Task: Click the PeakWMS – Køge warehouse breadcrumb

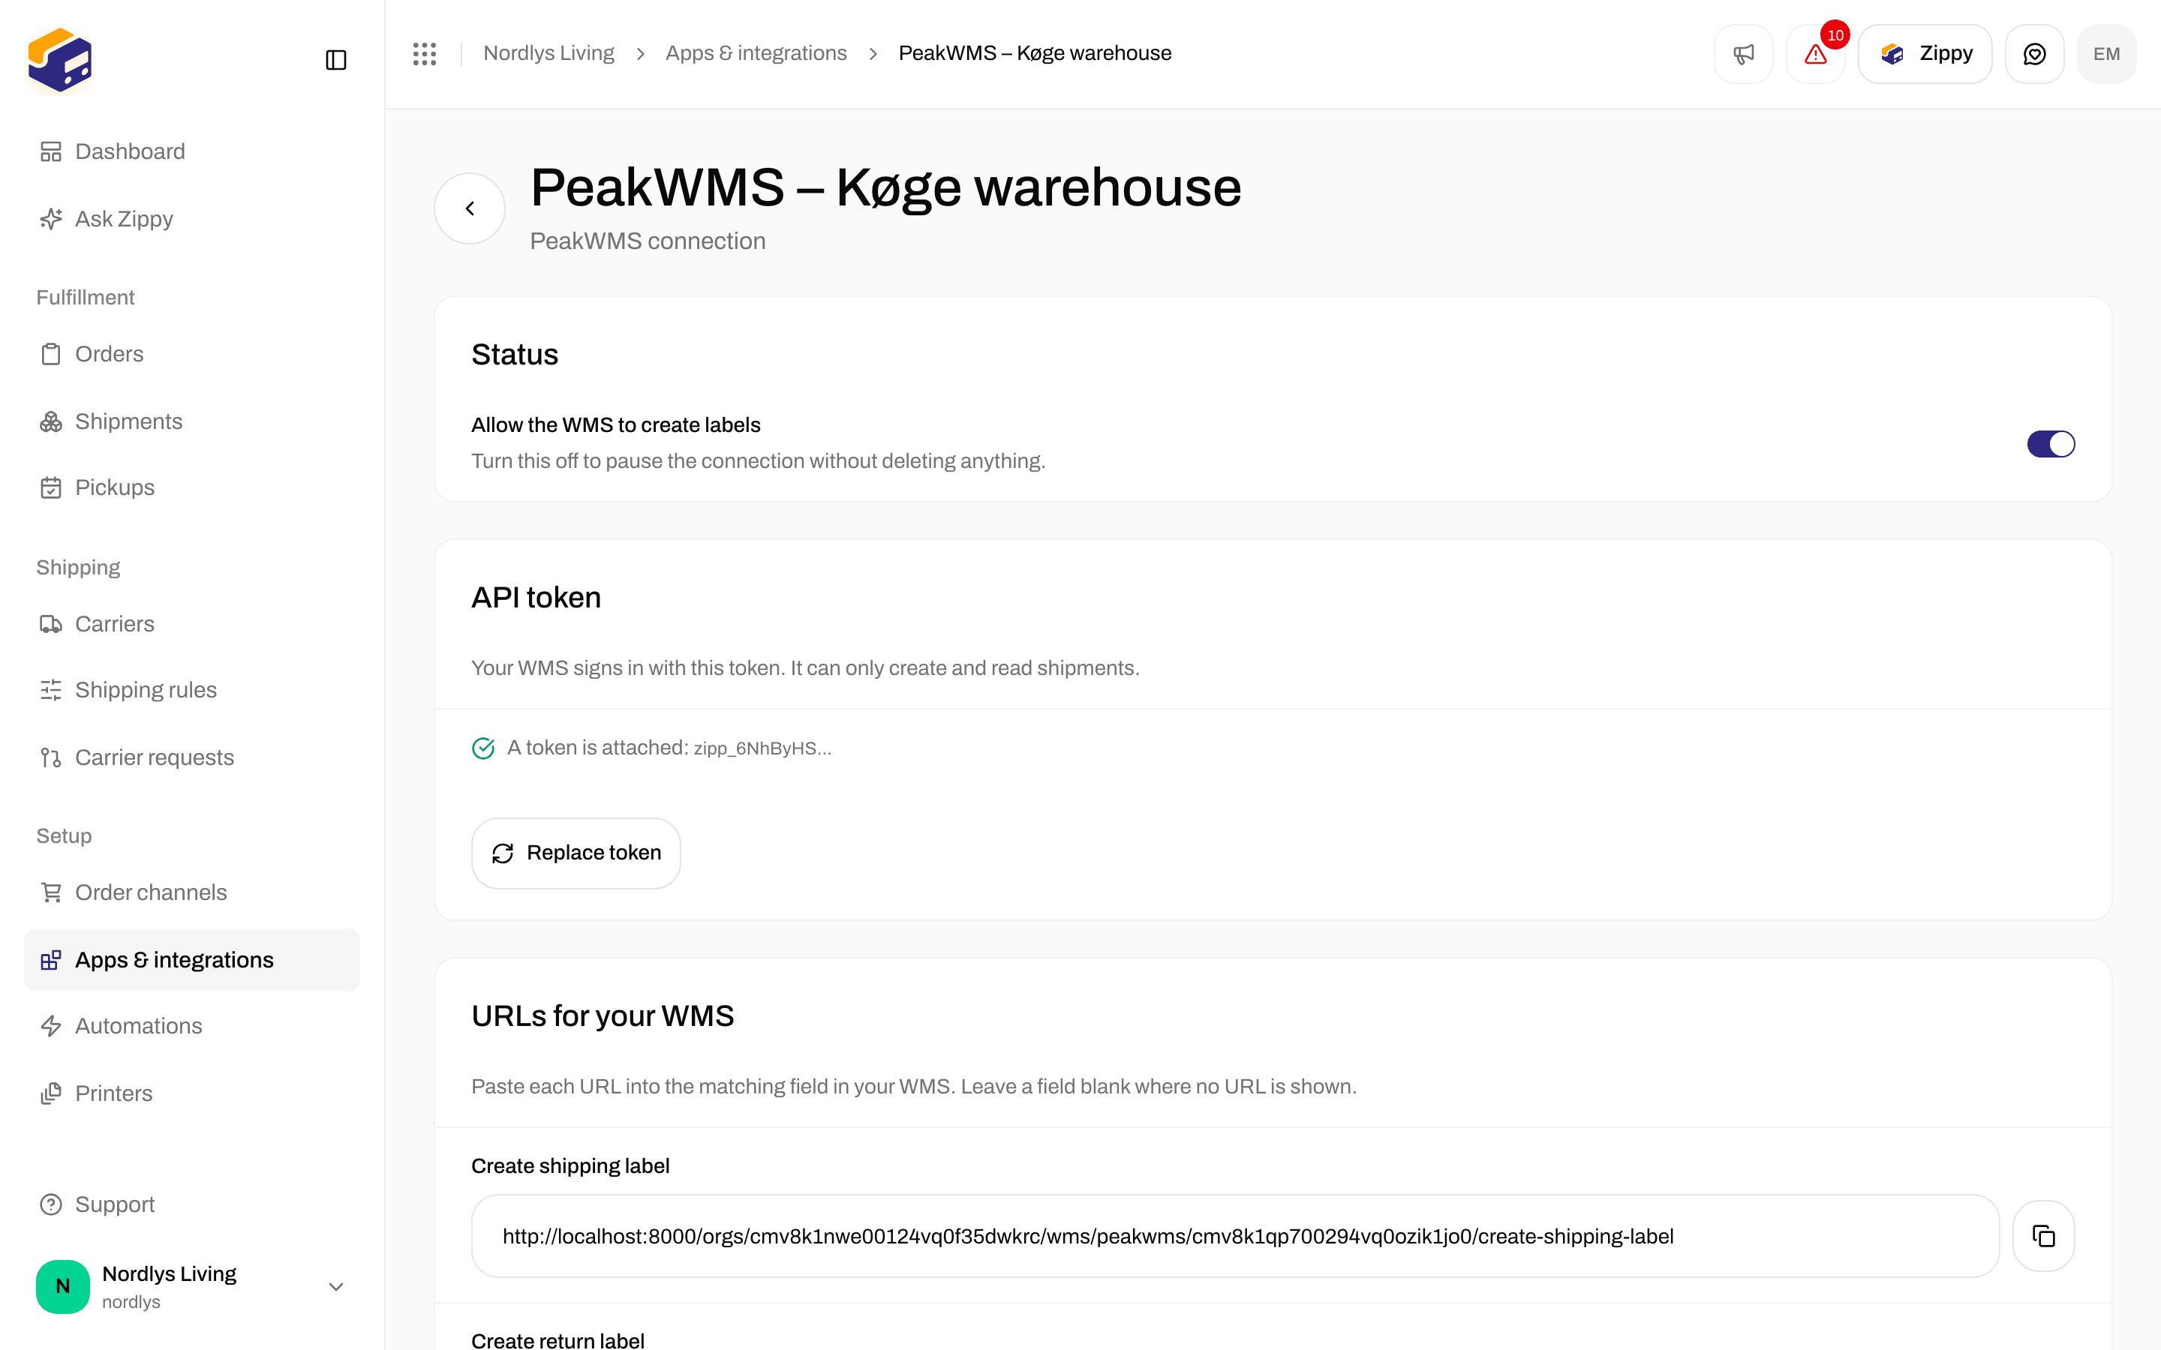Action: coord(1035,53)
